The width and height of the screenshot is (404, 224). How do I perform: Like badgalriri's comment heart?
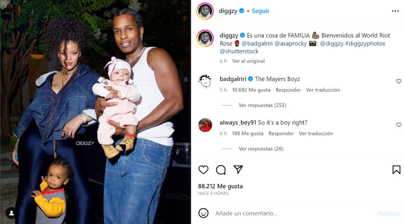point(398,81)
